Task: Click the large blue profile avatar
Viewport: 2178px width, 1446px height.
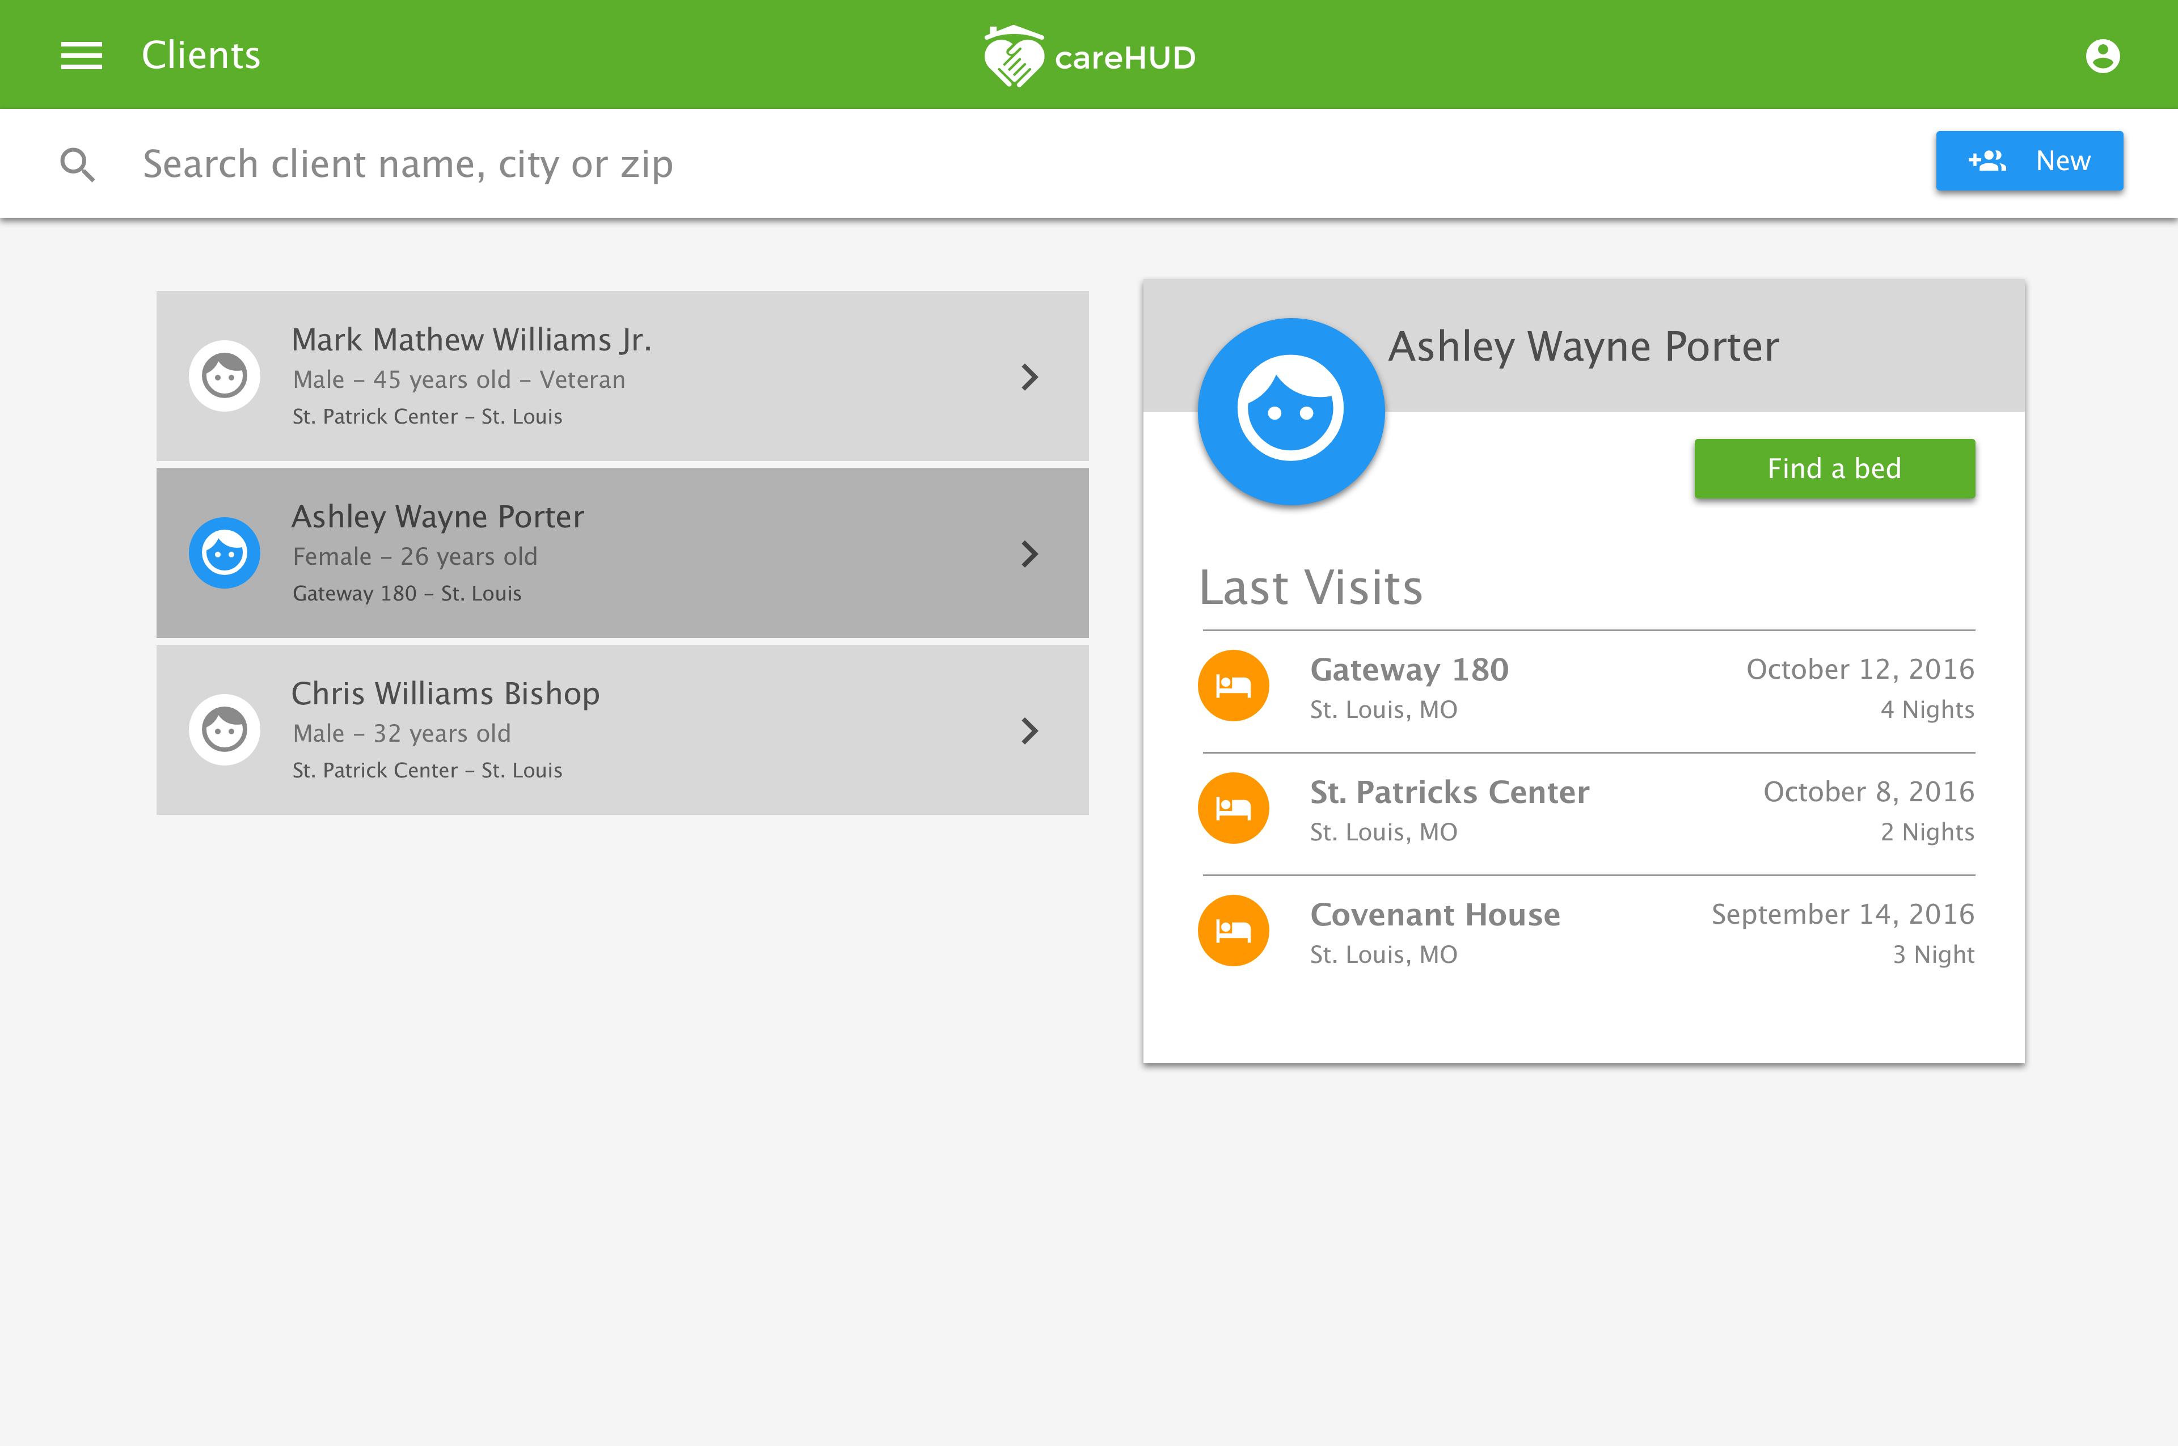Action: click(x=1290, y=411)
